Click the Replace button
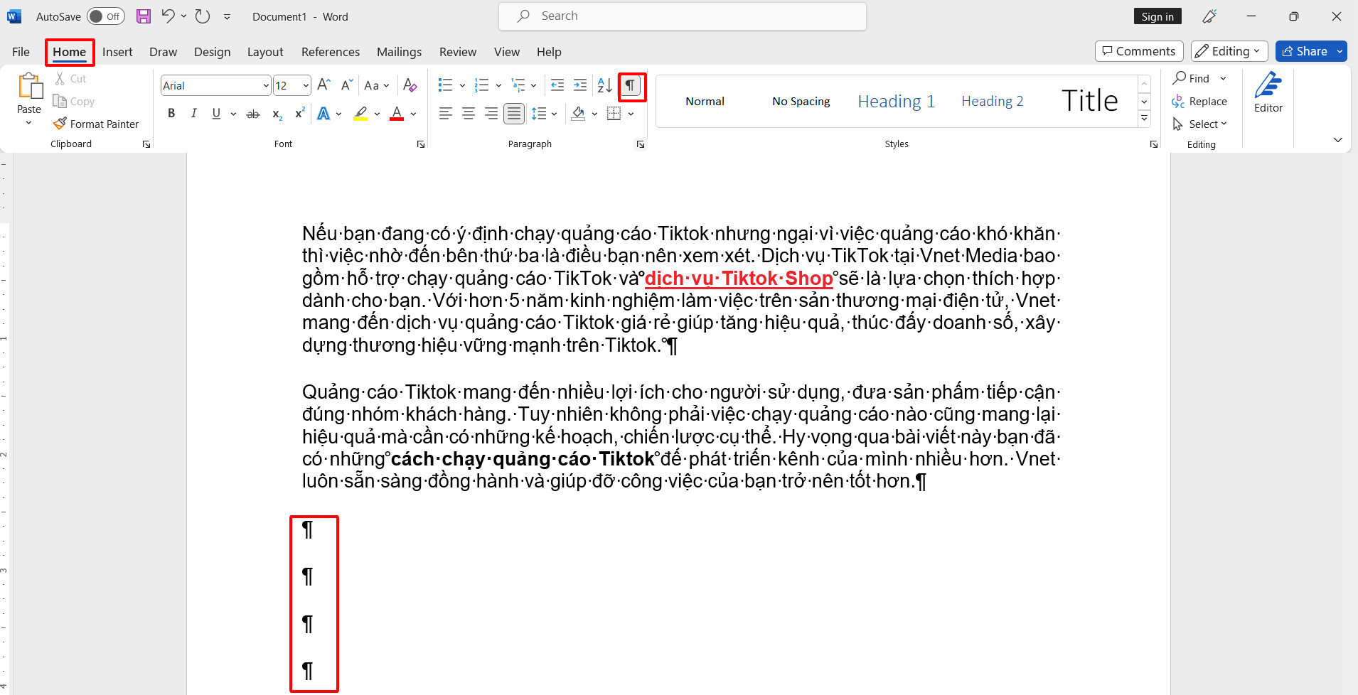This screenshot has height=695, width=1358. pyautogui.click(x=1200, y=102)
